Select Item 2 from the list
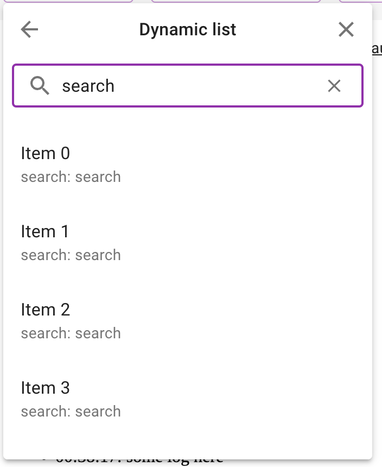This screenshot has width=382, height=467. pos(45,310)
